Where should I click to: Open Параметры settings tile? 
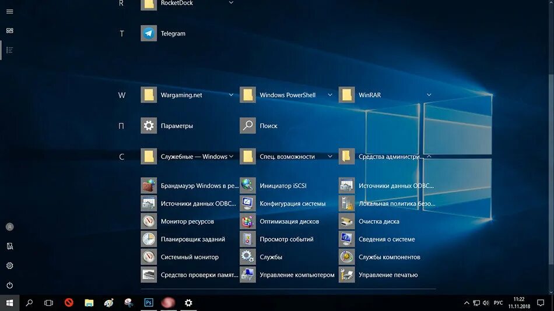pos(149,125)
